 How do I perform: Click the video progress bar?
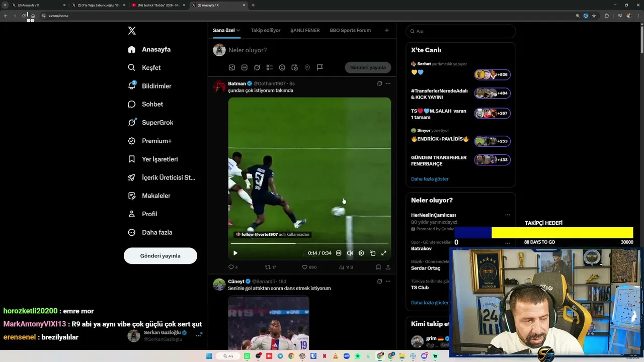coord(309,243)
